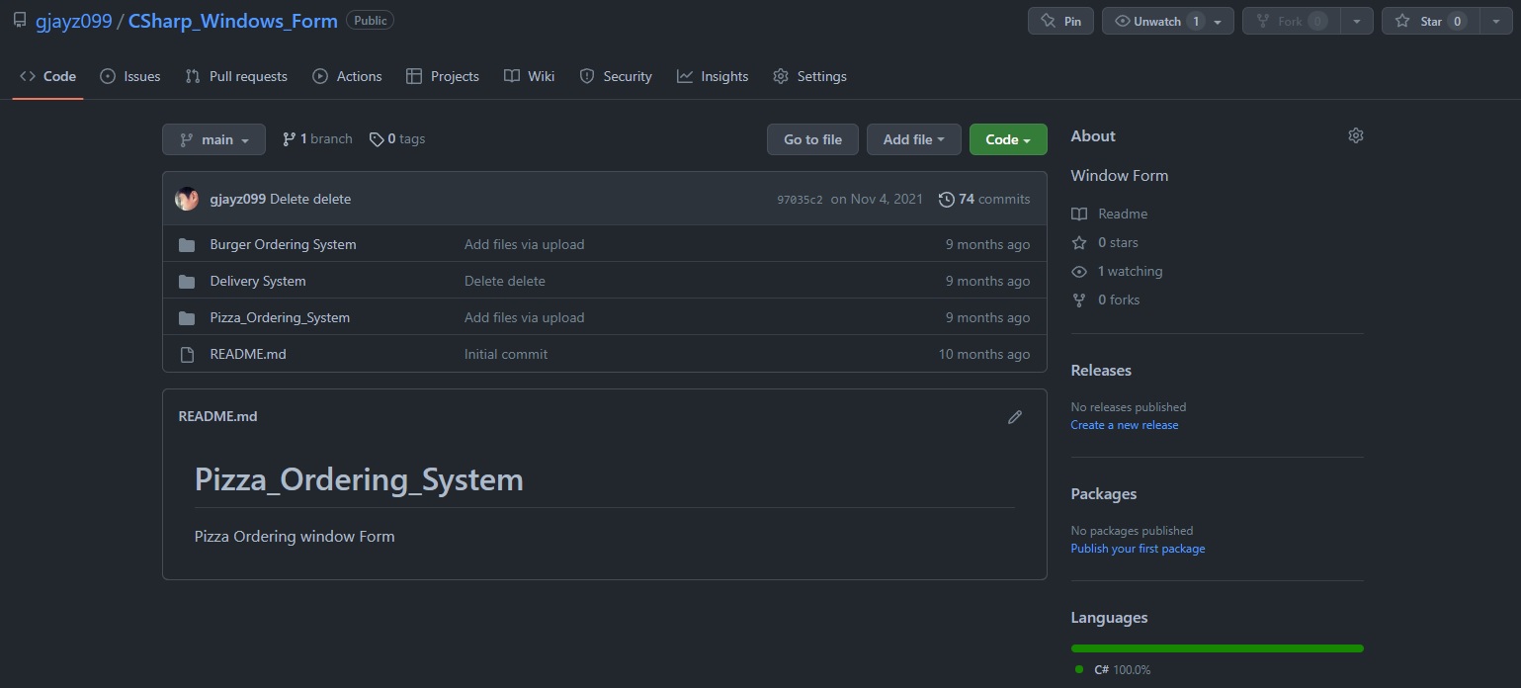This screenshot has height=688, width=1521.
Task: Click the Burger Ordering System folder icon
Action: click(x=187, y=245)
